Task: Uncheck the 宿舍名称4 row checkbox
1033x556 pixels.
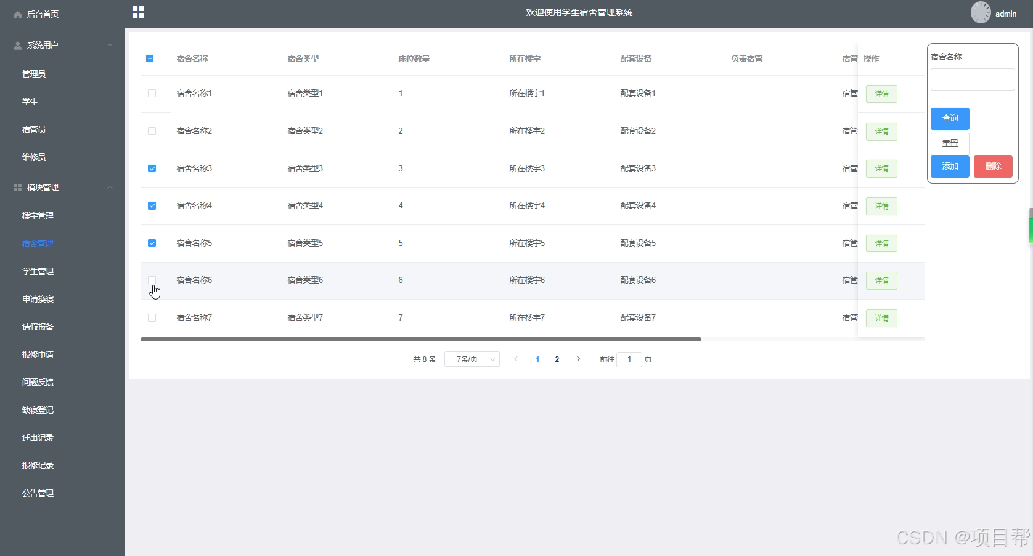Action: [x=152, y=205]
